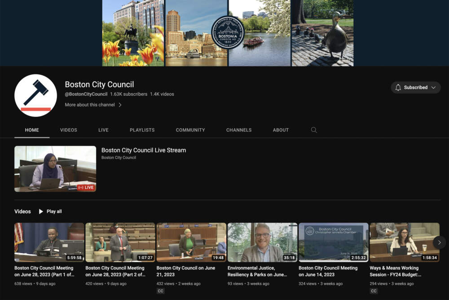Click the 2:55:32 duration badge

358,258
